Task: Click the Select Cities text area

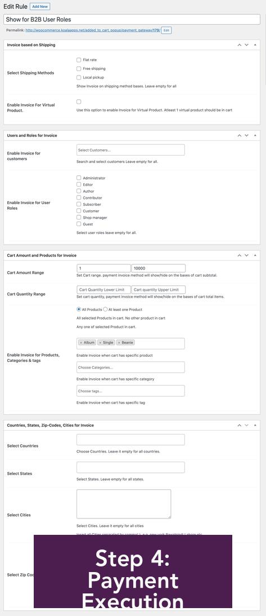Action: click(124, 504)
